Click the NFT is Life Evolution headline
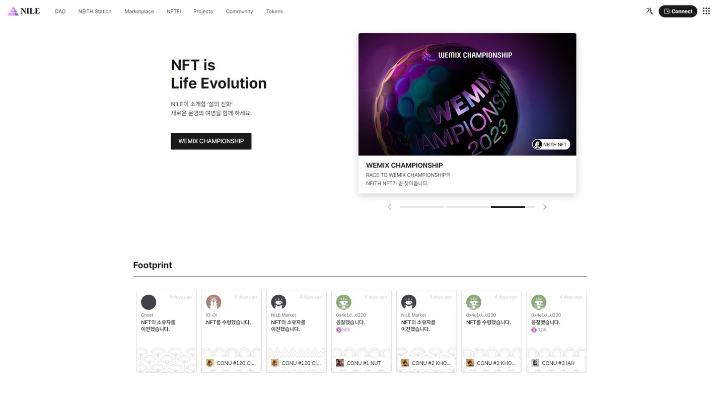This screenshot has width=720, height=408. (x=219, y=74)
